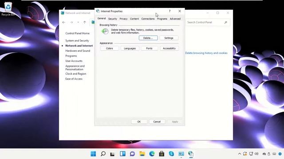Click the back arrow in Control Panel
Screen dimensions: 284x159
64,23
